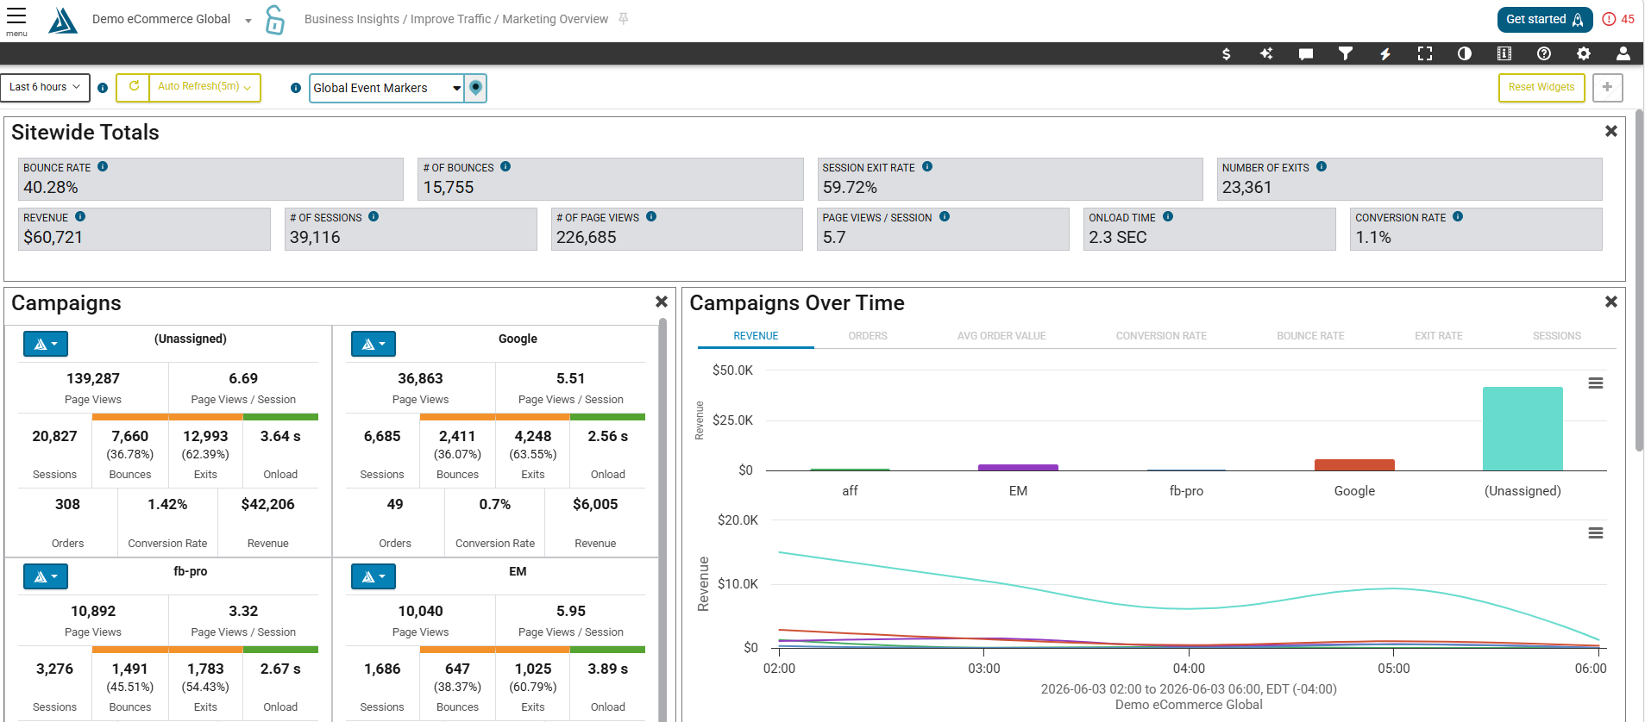Open the bar chart hamburger context menu

(1596, 383)
